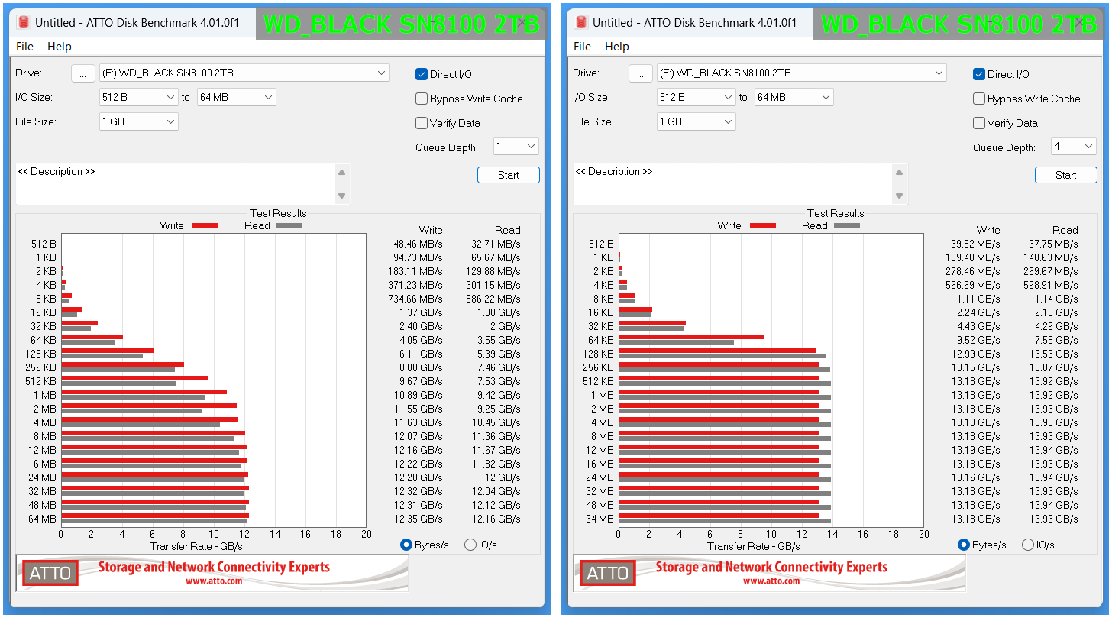1112x618 pixels.
Task: Open File Size 1 GB dropdown, right window
Action: [x=696, y=121]
